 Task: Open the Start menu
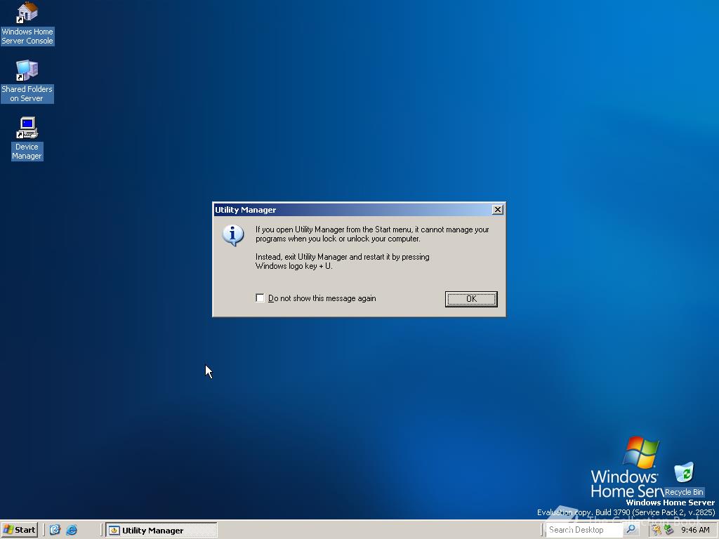[x=19, y=530]
